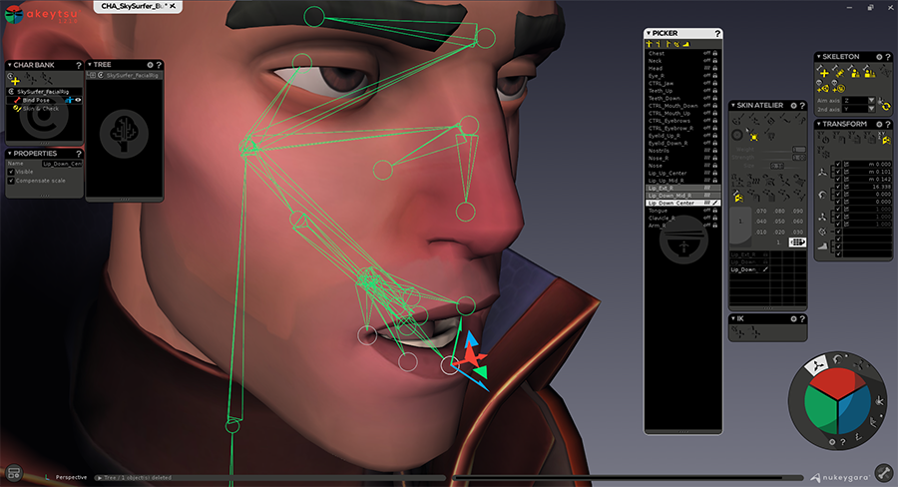898x487 pixels.
Task: Click the Skeleton panel help icon
Action: (x=888, y=57)
